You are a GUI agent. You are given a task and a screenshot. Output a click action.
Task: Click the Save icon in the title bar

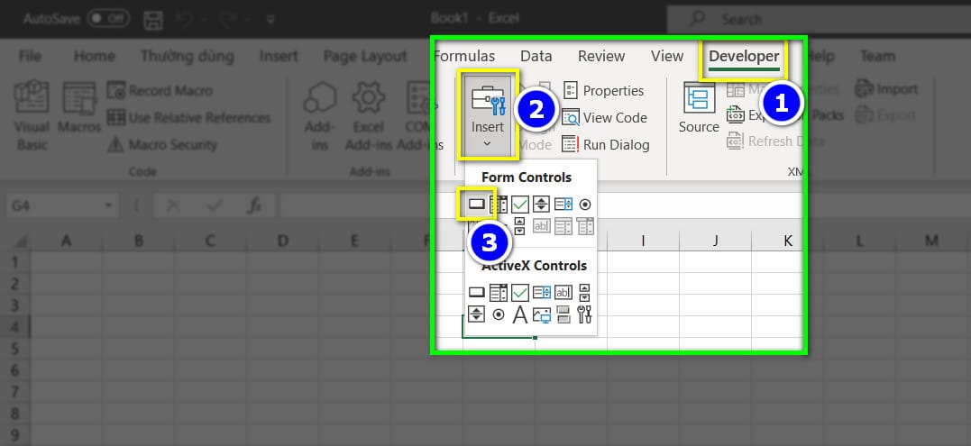(x=153, y=19)
